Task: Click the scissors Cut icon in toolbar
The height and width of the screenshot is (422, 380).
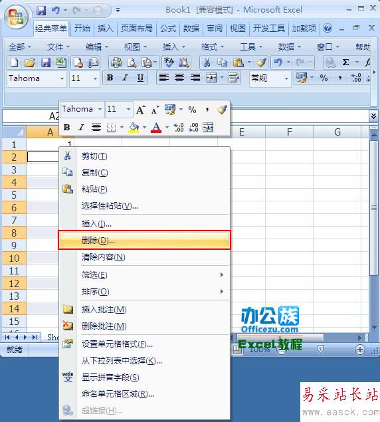Action: tap(207, 62)
